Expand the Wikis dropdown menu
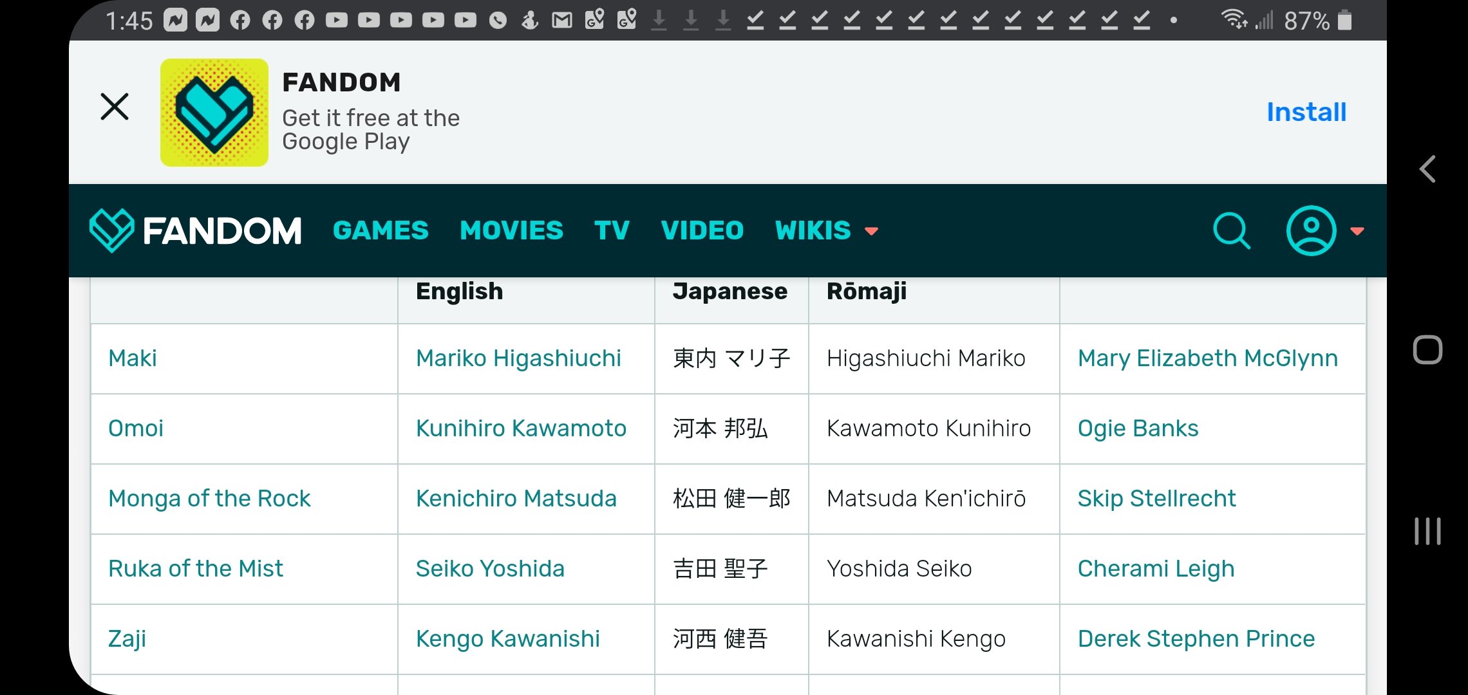The image size is (1468, 695). coord(827,230)
